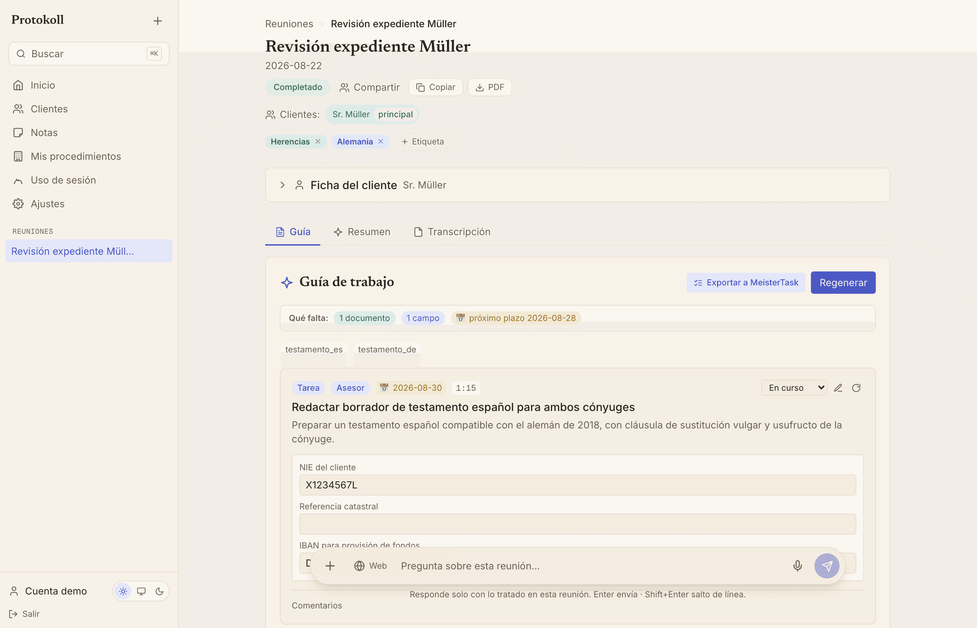Switch to the Guía tab
977x628 pixels.
[292, 232]
